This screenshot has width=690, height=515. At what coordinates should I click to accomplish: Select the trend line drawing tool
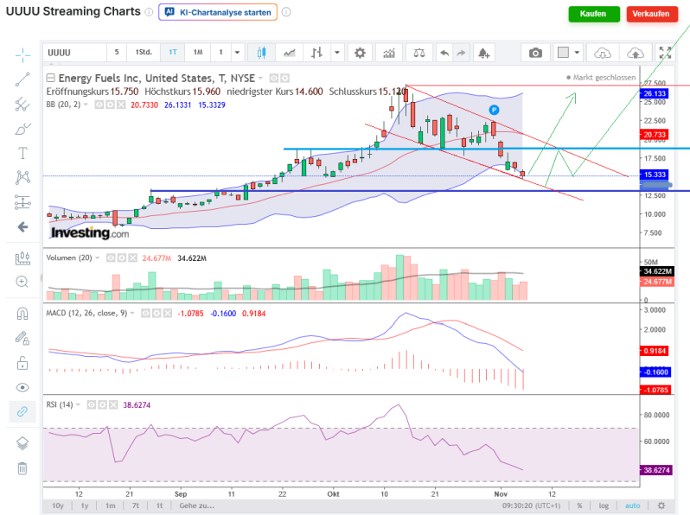tap(22, 79)
